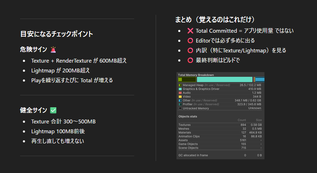Click the blue Other legend icon

(x=180, y=101)
